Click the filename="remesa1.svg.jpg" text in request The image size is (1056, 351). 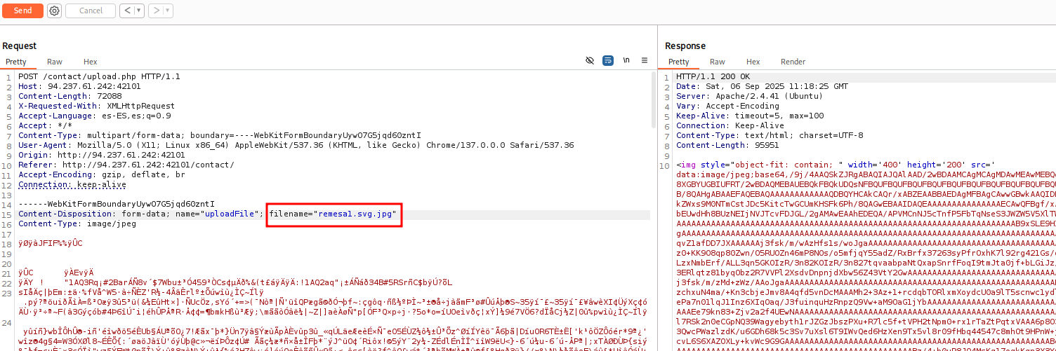333,213
